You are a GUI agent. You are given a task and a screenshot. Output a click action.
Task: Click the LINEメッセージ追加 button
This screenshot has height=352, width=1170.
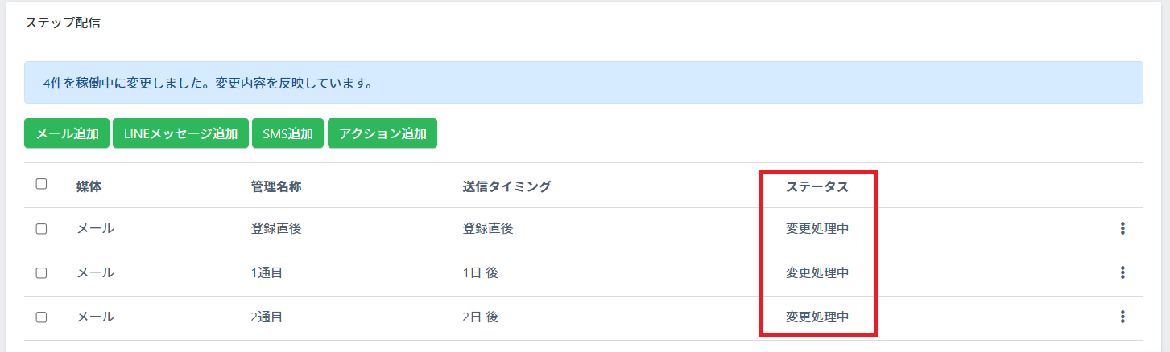click(x=180, y=133)
